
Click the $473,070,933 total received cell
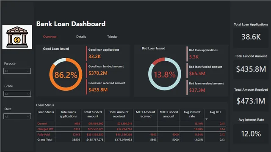(124, 140)
